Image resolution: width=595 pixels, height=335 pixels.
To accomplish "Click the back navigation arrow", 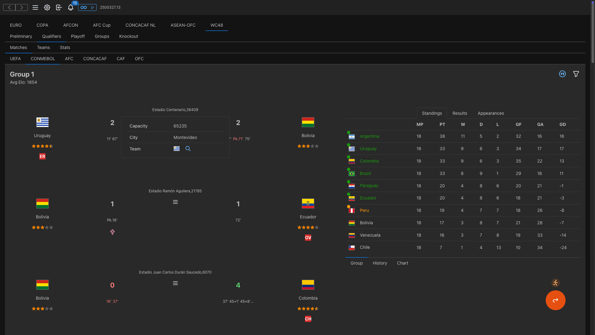I will pyautogui.click(x=9, y=7).
